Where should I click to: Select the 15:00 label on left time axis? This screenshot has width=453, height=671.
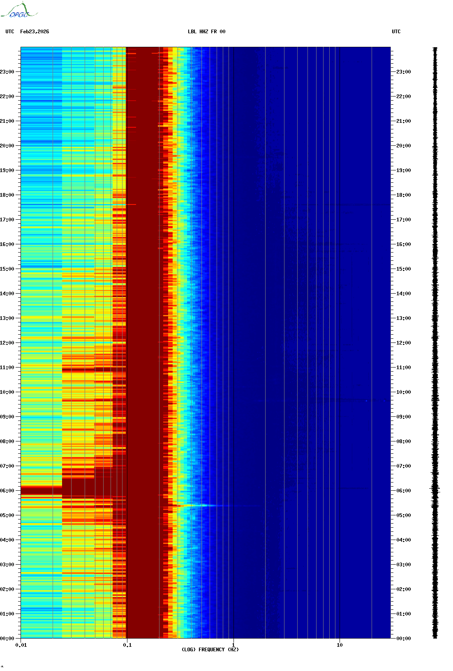pos(7,269)
